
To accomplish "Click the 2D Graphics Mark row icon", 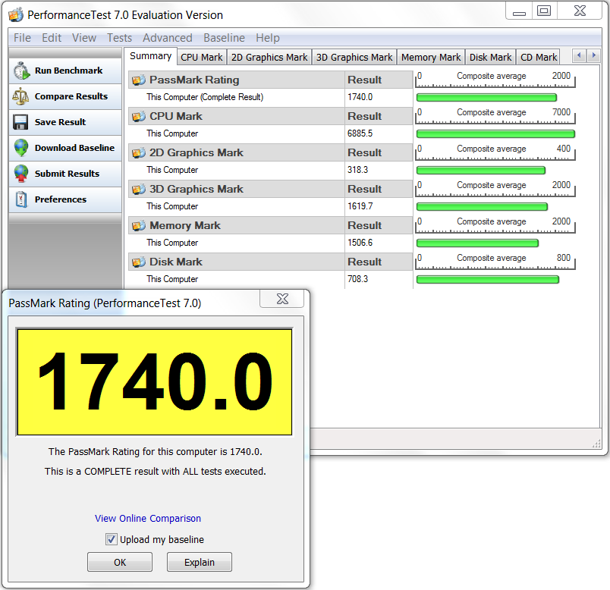I will [x=139, y=153].
